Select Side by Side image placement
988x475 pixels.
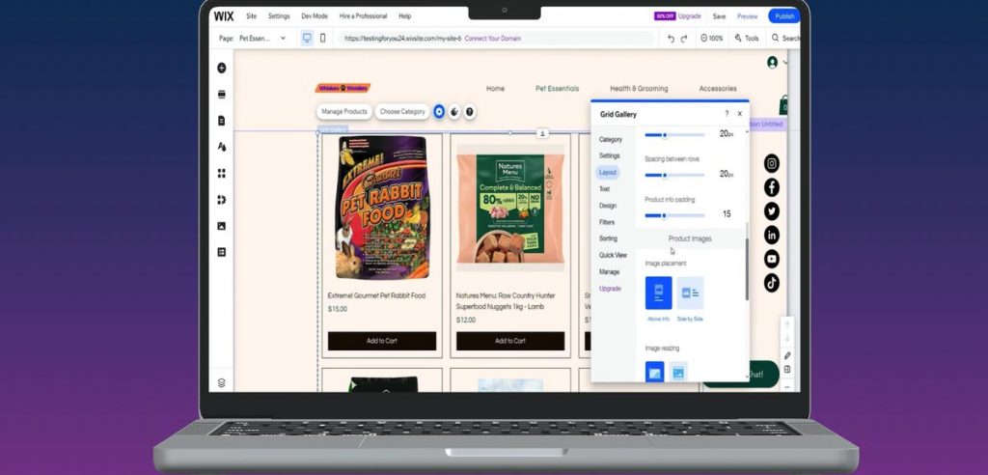point(690,293)
